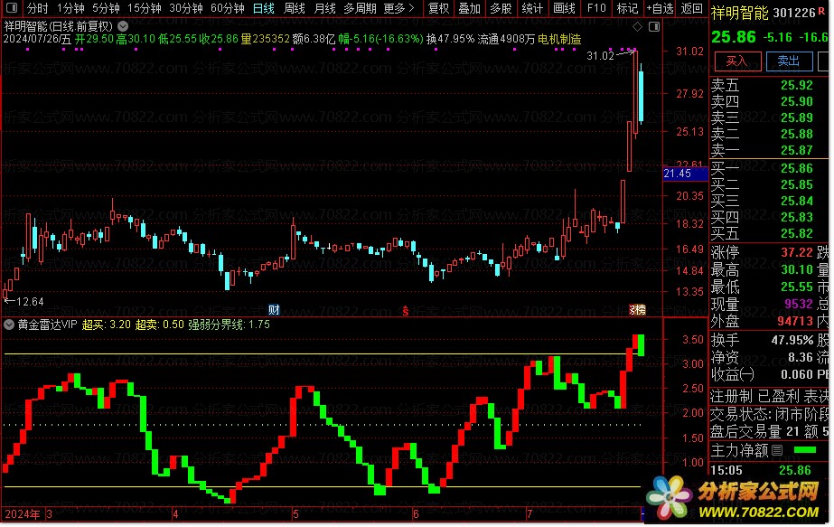Click the 强弱分界线: 1.75 label

tap(229, 325)
